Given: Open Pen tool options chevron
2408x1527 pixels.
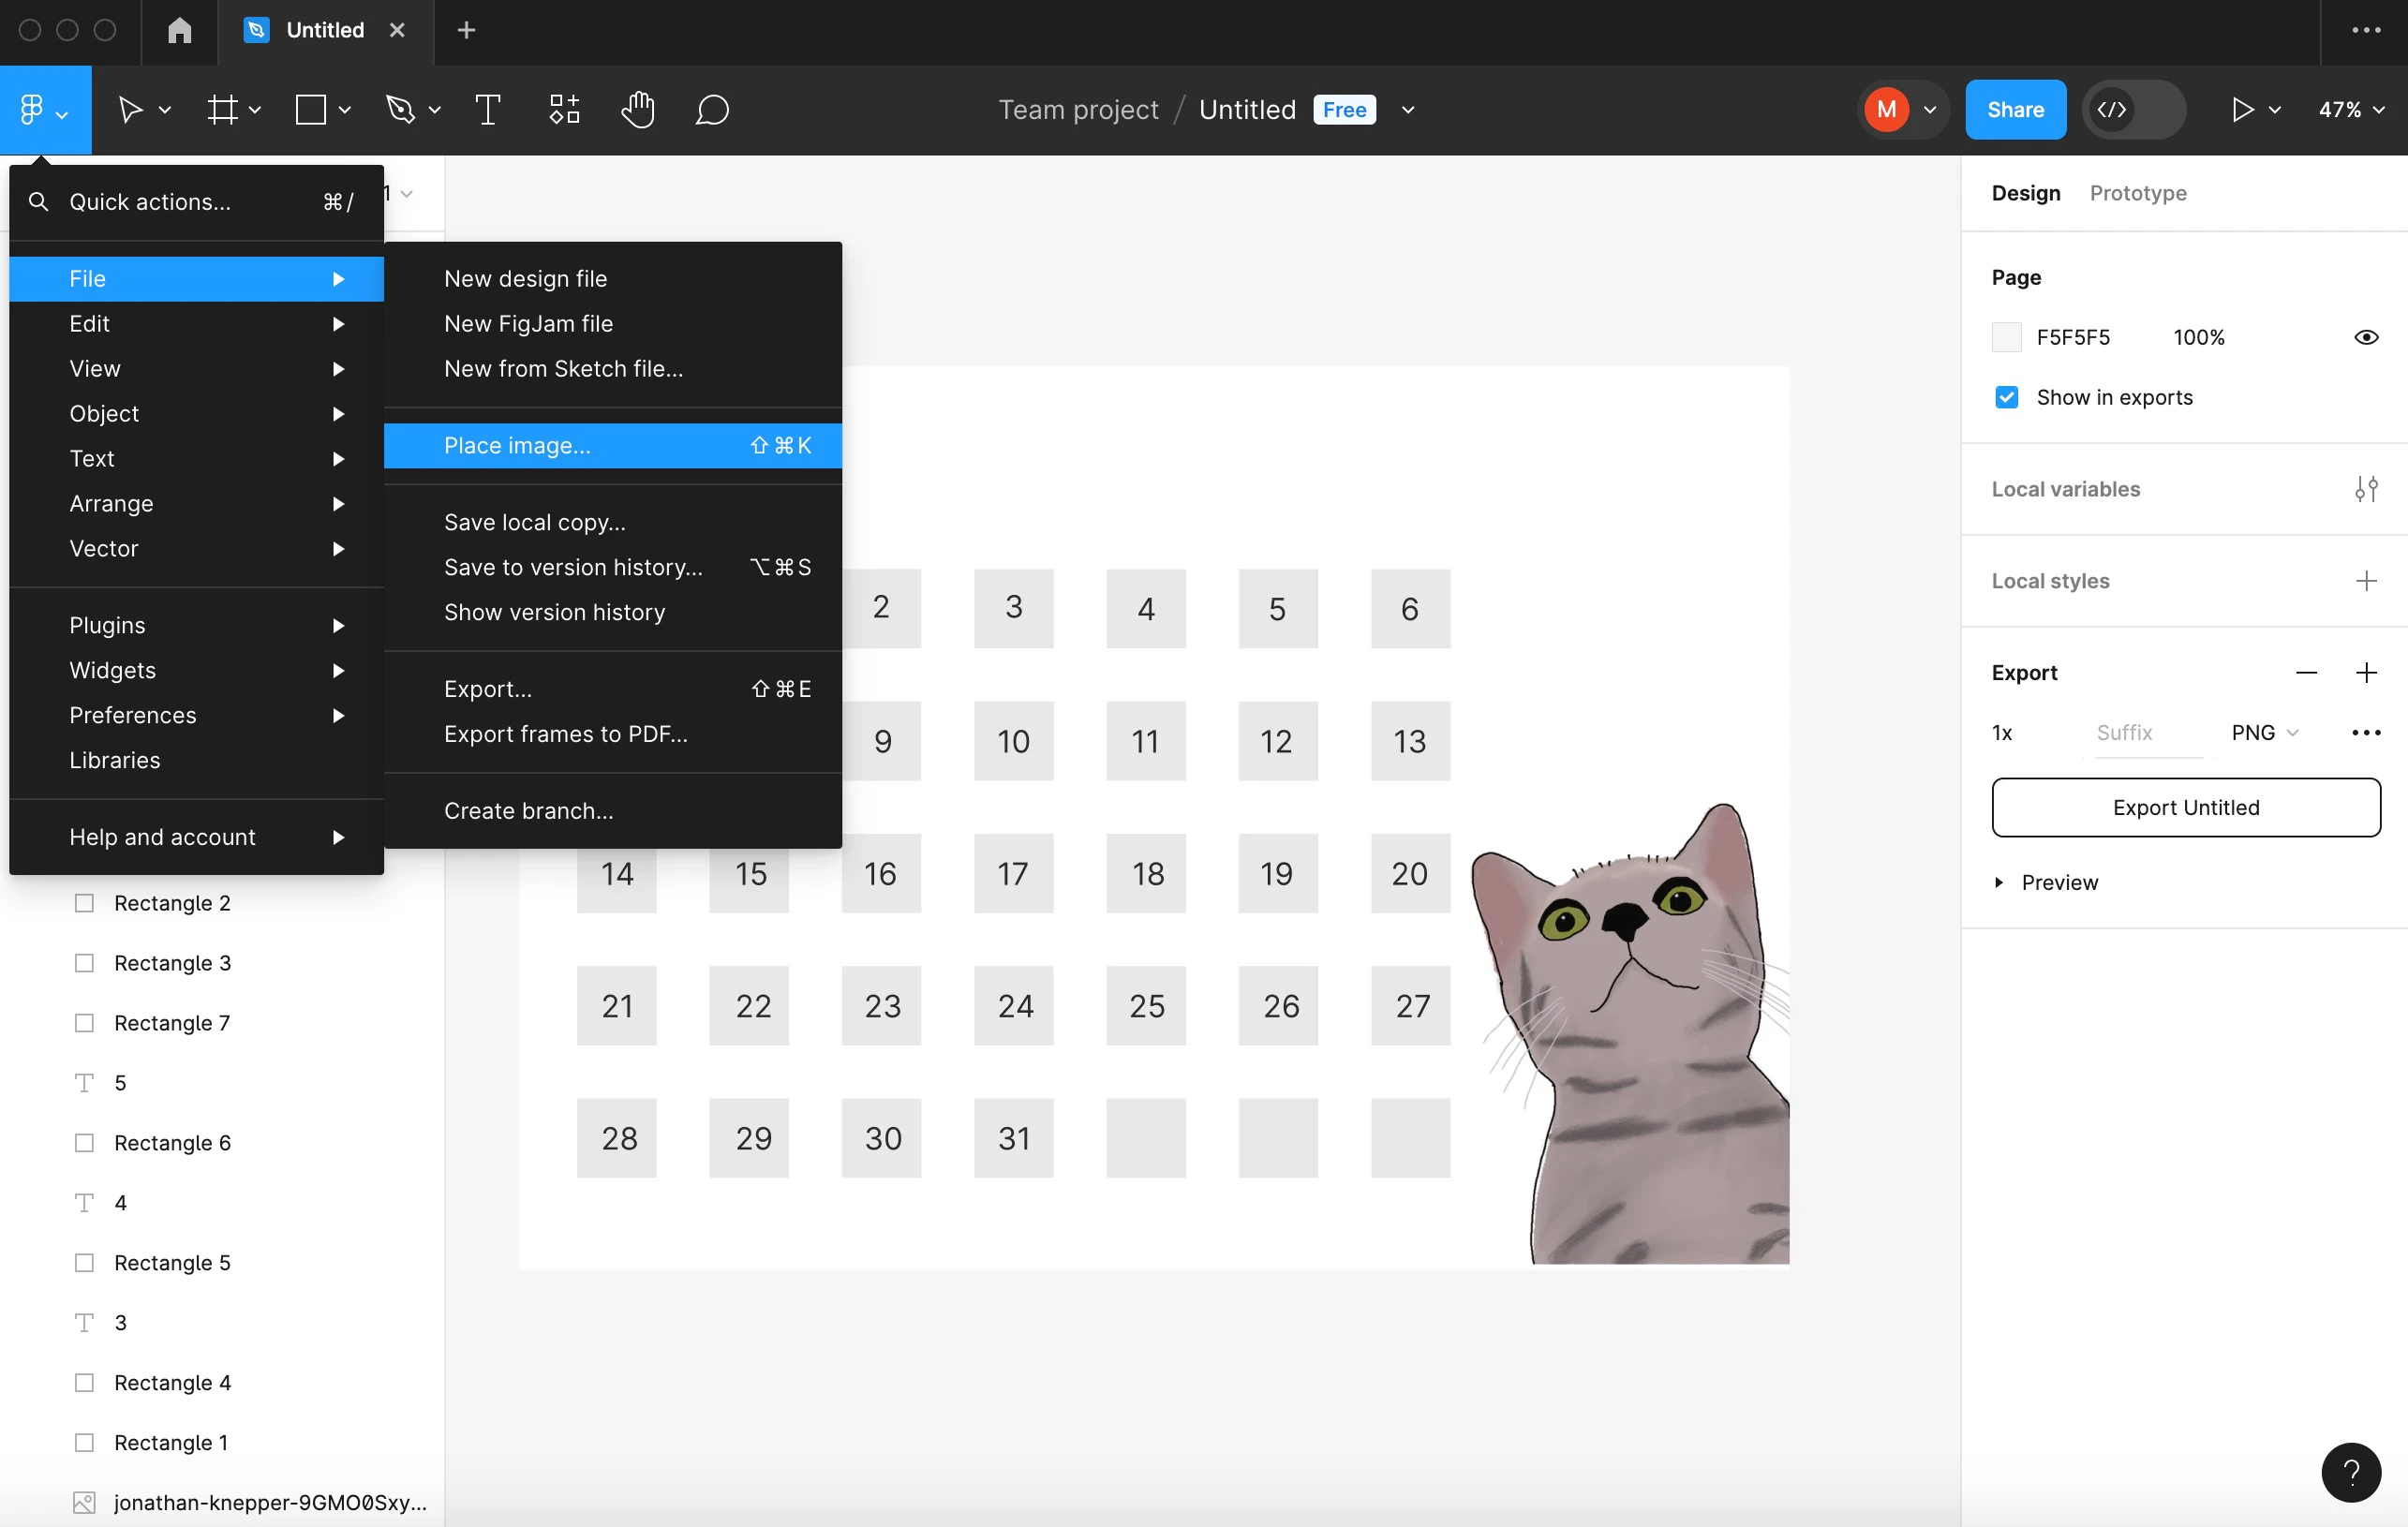Looking at the screenshot, I should [434, 110].
